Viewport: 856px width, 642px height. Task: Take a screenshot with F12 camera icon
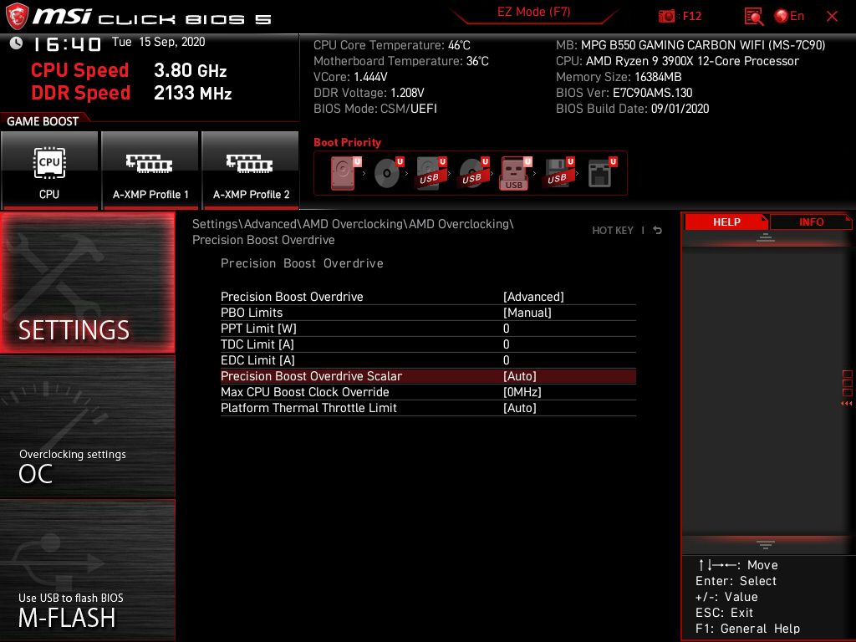click(666, 17)
